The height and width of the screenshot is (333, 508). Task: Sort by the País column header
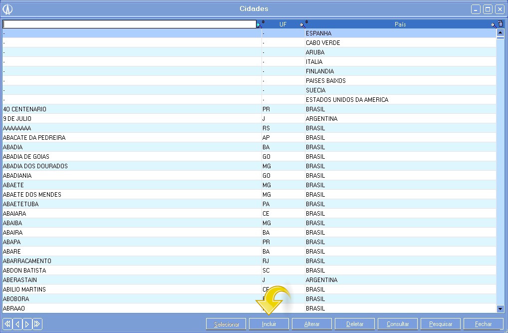click(x=400, y=24)
